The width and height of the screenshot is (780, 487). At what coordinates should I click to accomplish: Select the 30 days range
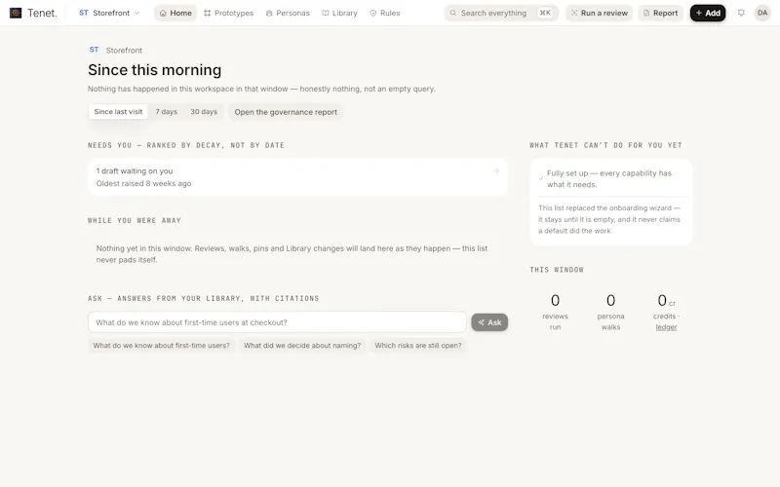(204, 112)
